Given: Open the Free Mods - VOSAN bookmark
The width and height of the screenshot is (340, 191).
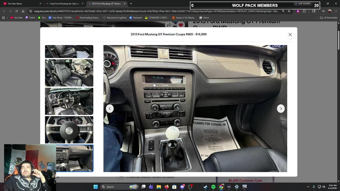Looking at the screenshot, I should [61, 18].
